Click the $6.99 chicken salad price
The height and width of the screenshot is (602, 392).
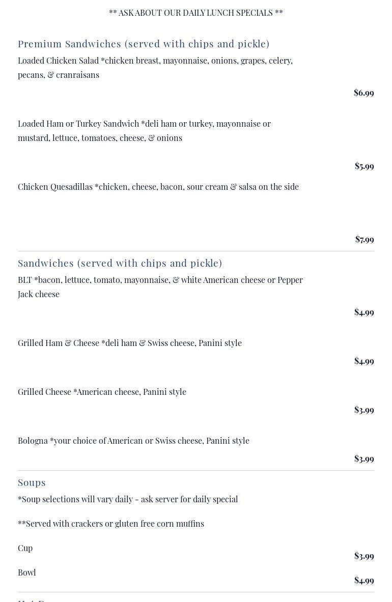click(x=363, y=93)
